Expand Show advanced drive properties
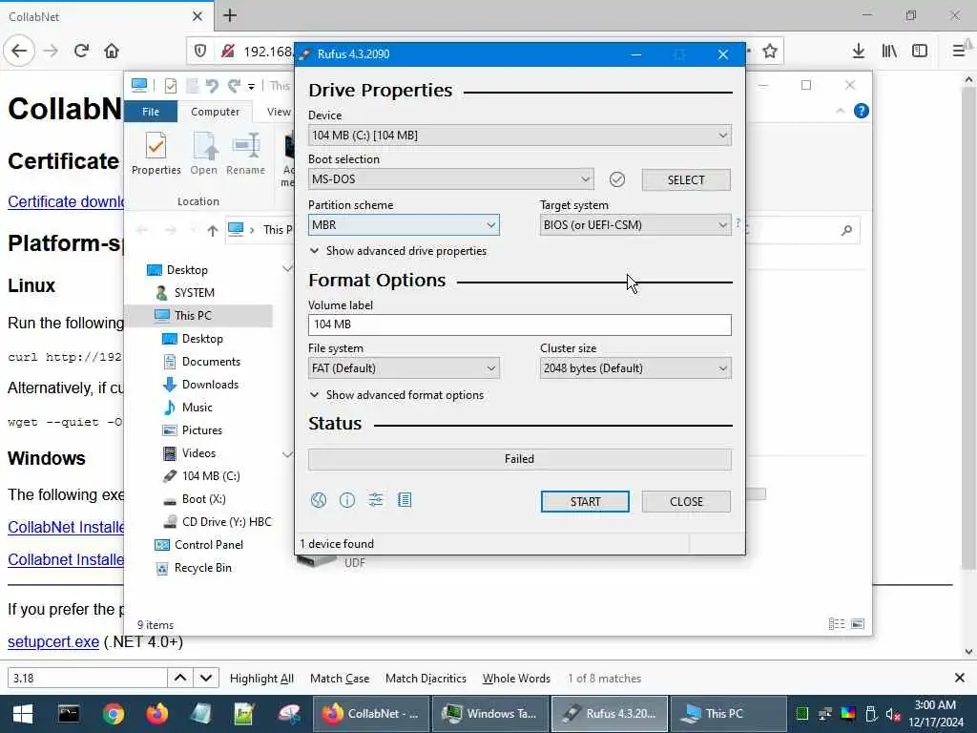977x733 pixels. click(x=398, y=251)
